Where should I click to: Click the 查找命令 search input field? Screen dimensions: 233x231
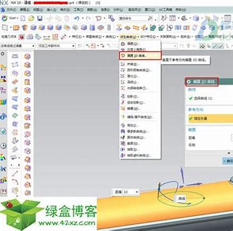(133, 19)
